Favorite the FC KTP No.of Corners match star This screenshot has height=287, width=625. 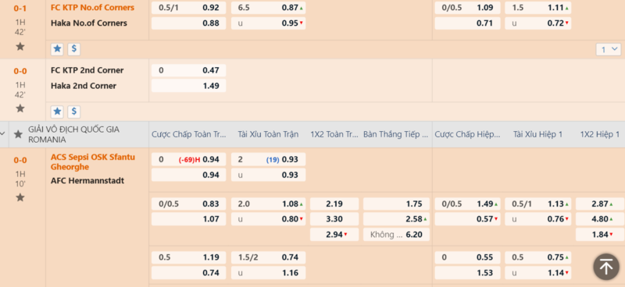[20, 47]
